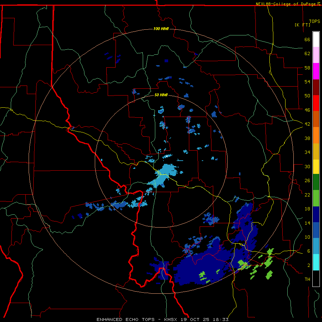Click the 54 legend value
The width and height of the screenshot is (322, 322).
click(x=307, y=82)
